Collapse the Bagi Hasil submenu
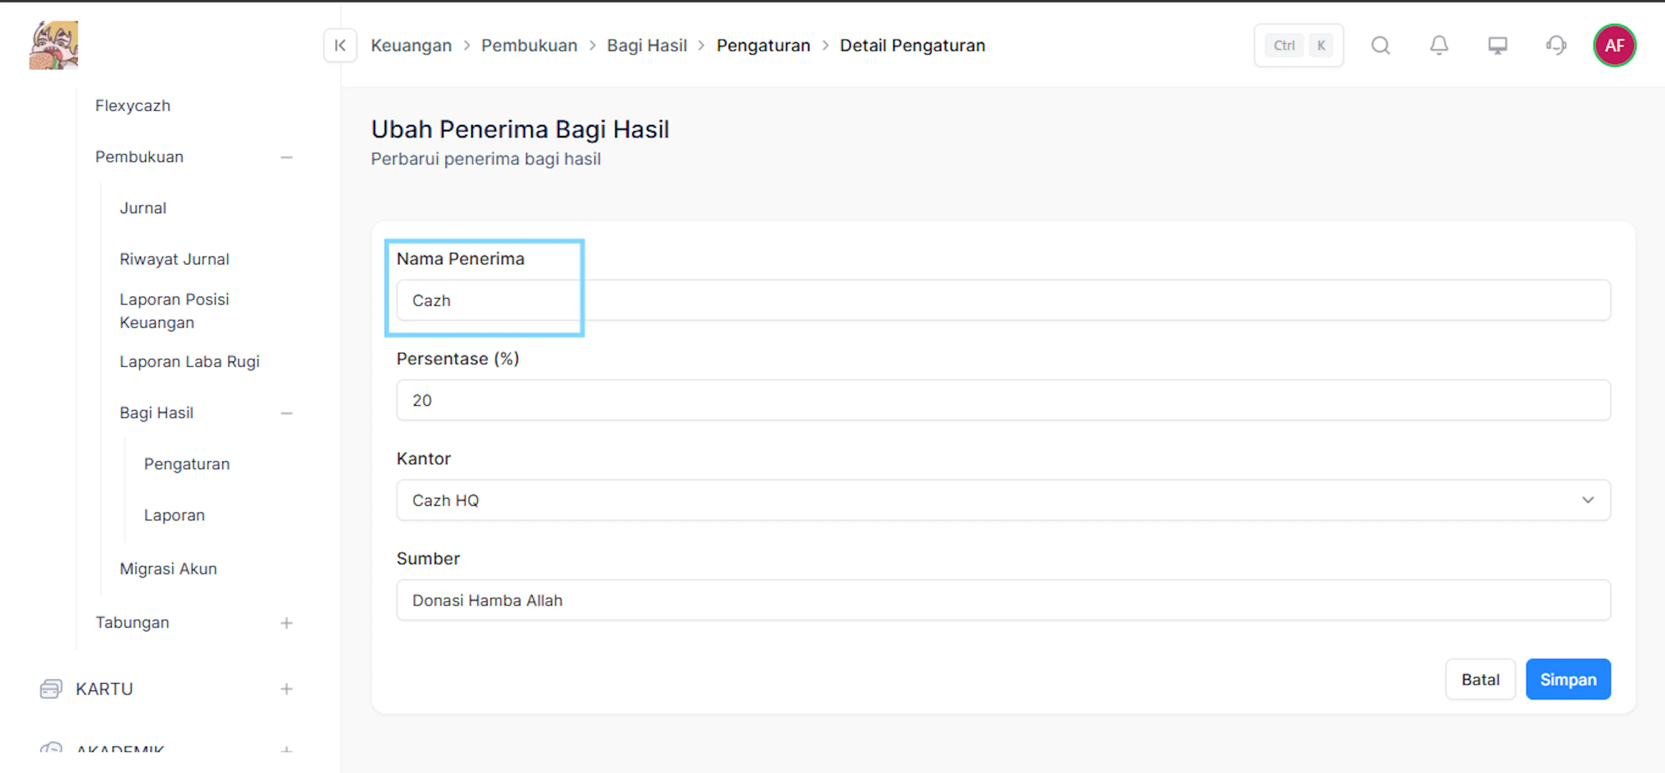1665x773 pixels. click(286, 412)
